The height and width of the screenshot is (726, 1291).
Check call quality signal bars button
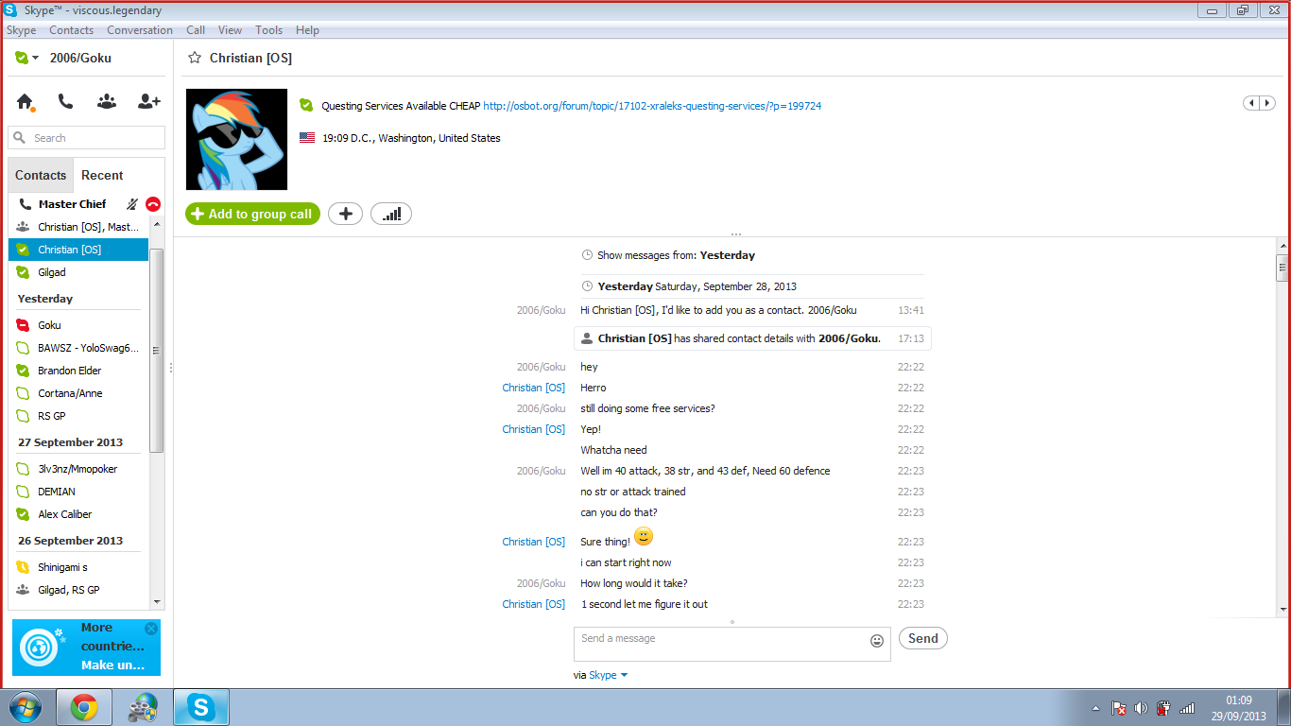391,214
